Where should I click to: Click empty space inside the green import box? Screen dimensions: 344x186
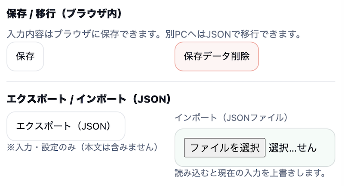[327, 158]
